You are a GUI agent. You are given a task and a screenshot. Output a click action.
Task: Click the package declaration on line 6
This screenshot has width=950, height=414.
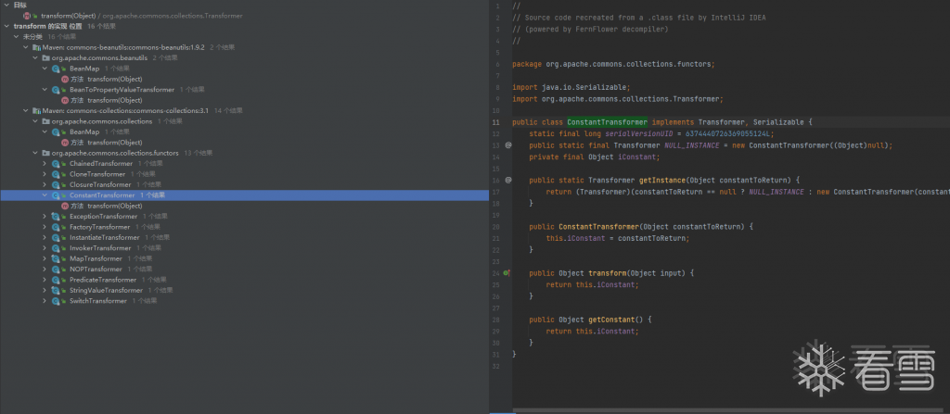pos(614,64)
